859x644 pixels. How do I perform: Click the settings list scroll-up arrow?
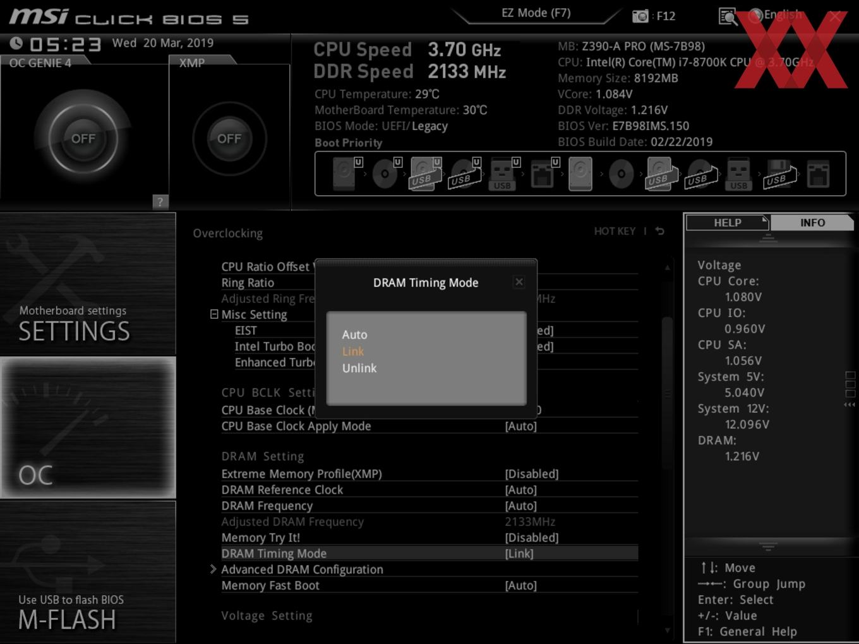[x=667, y=268]
